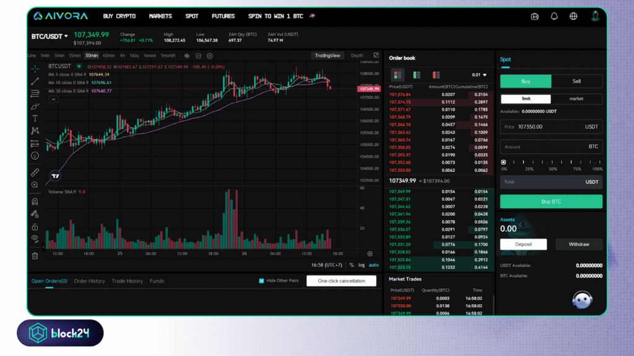Show buy-only order book view icon
The image size is (634, 356).
click(x=417, y=75)
